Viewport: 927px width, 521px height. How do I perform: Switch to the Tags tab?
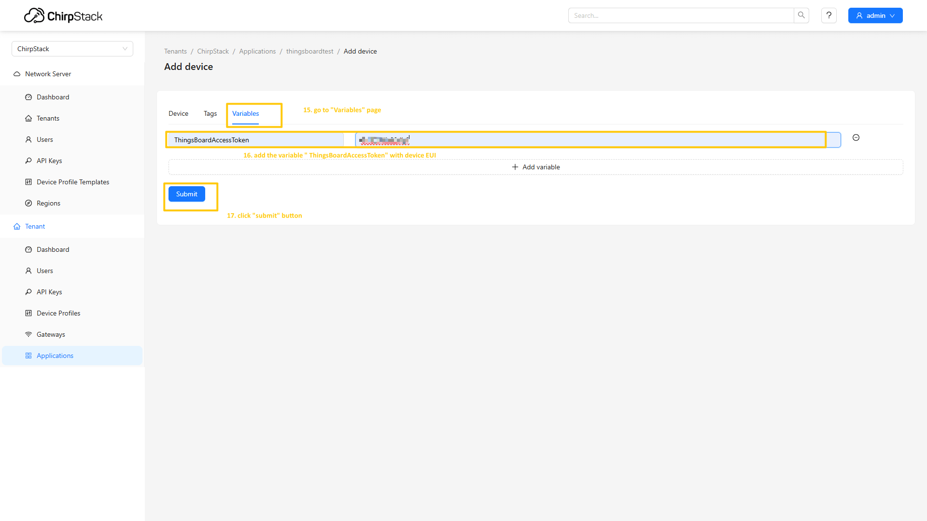point(210,114)
